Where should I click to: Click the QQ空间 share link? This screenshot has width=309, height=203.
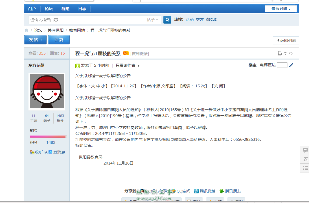coord(183,191)
